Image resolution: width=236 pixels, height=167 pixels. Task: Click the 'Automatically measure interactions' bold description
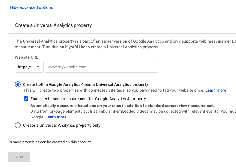[122, 106]
